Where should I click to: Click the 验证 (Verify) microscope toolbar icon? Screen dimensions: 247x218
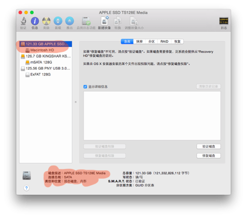click(23, 21)
